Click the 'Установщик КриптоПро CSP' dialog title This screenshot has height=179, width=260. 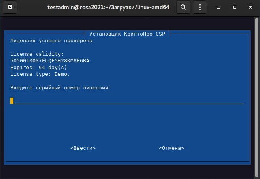click(127, 34)
